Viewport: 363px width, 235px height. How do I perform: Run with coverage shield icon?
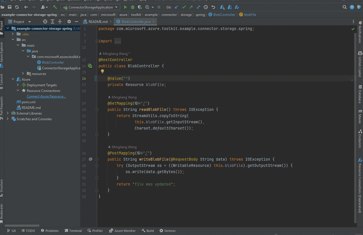pos(140,7)
